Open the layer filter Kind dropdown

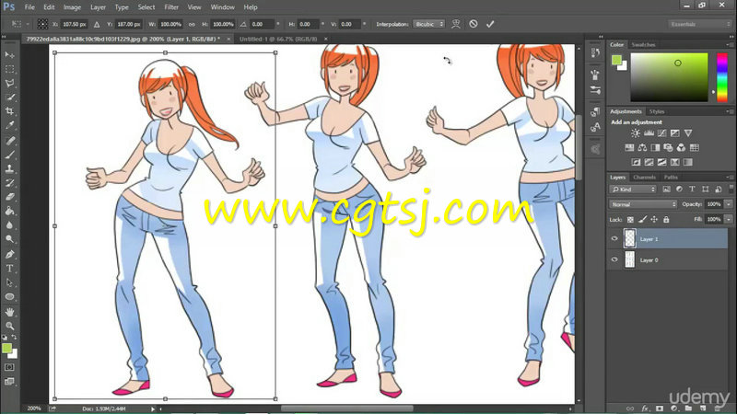pos(633,190)
